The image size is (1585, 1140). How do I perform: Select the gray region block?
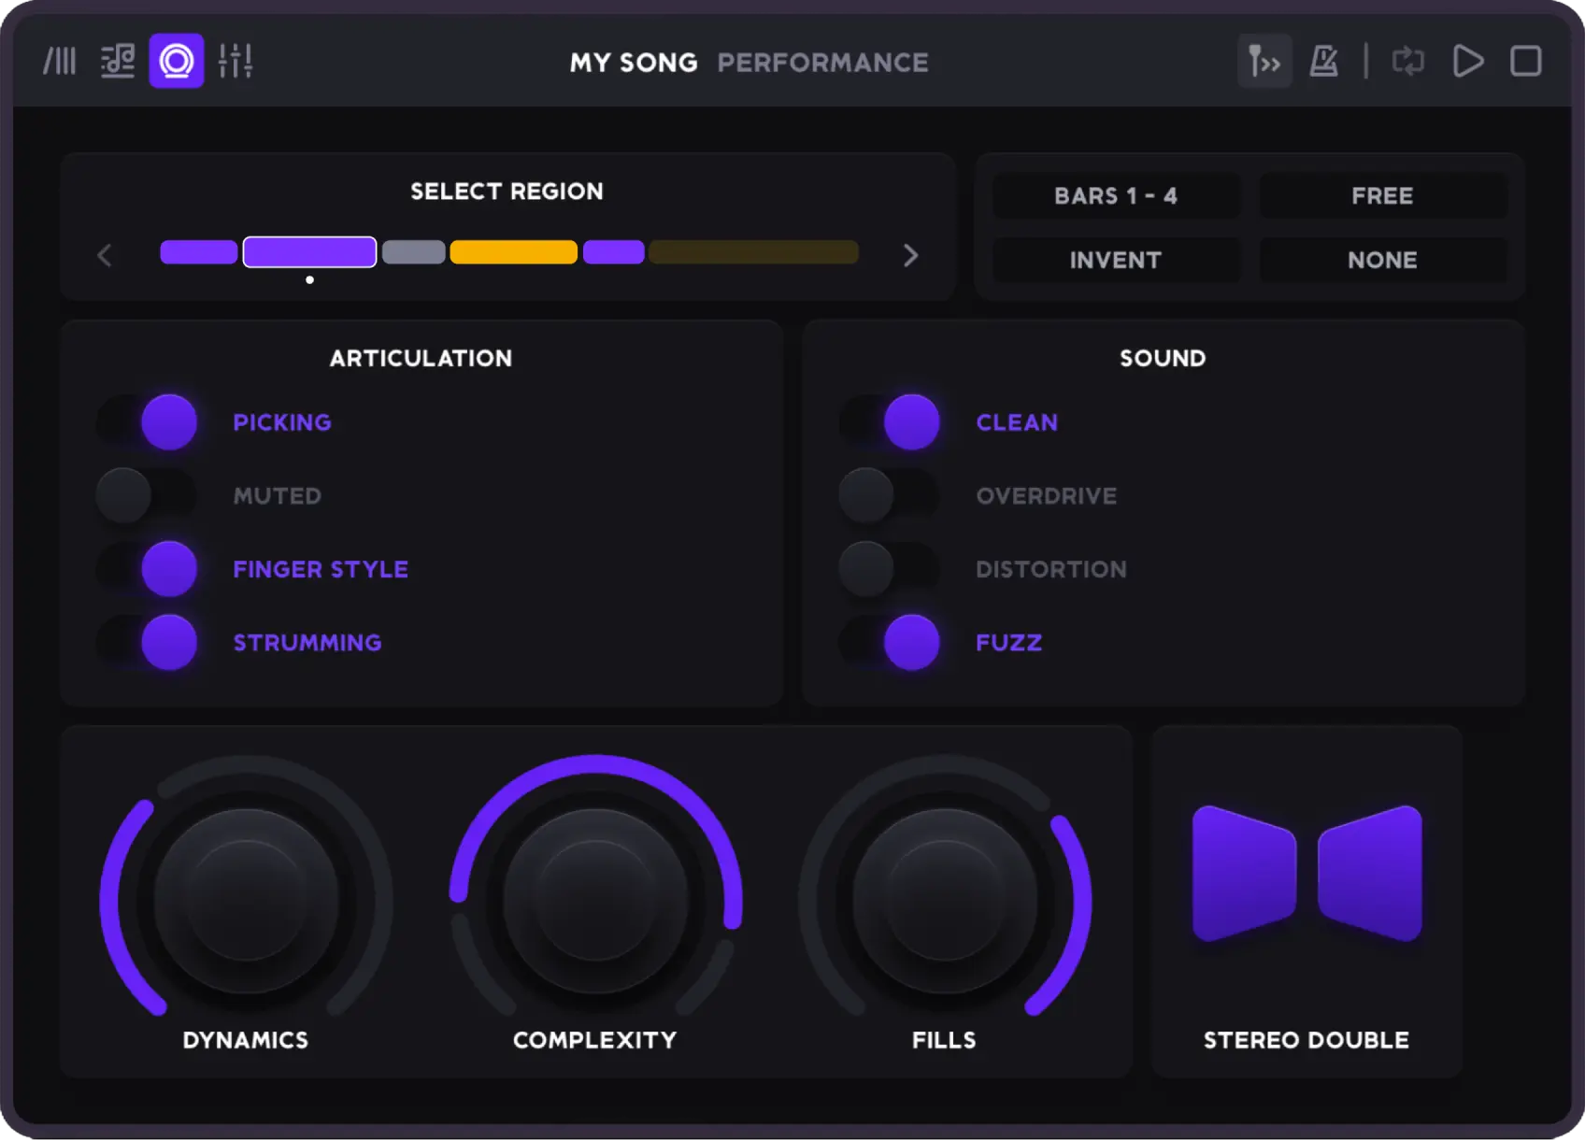tap(414, 252)
